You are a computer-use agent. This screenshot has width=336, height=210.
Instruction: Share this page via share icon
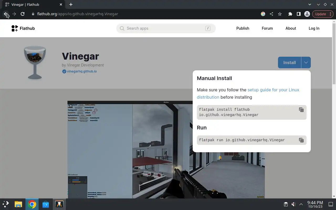[x=271, y=14]
